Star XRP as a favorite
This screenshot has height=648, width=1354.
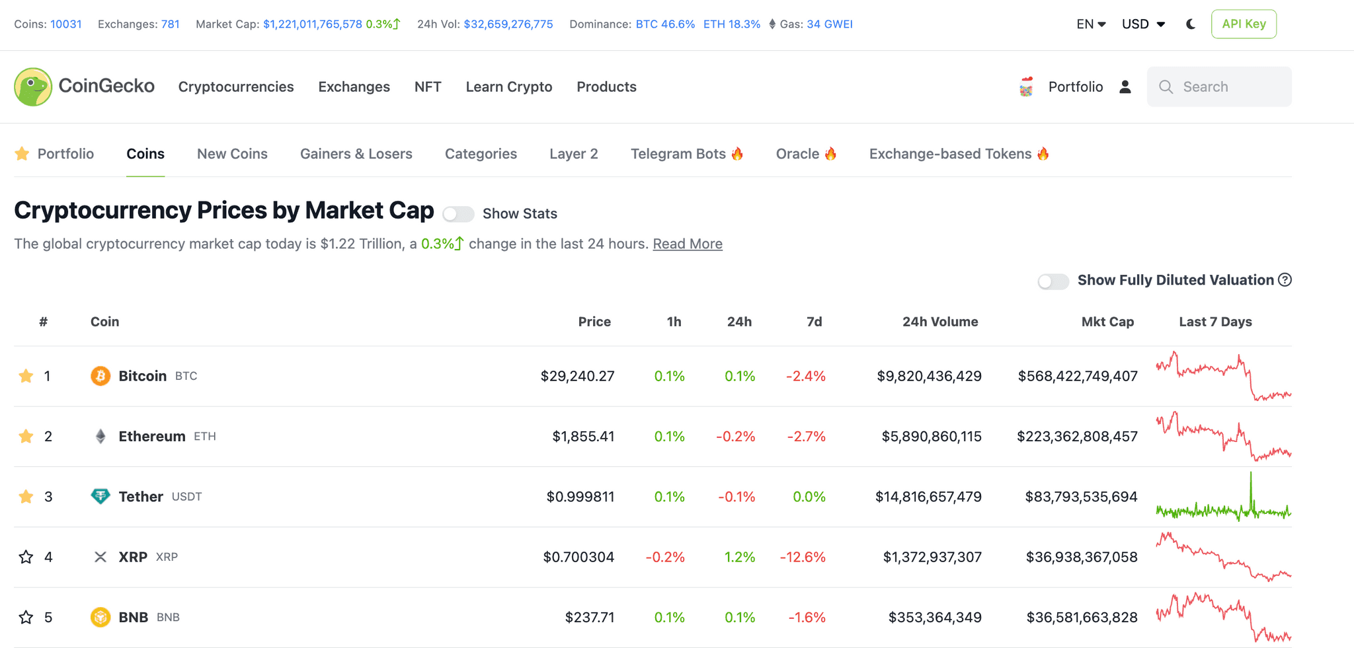26,557
